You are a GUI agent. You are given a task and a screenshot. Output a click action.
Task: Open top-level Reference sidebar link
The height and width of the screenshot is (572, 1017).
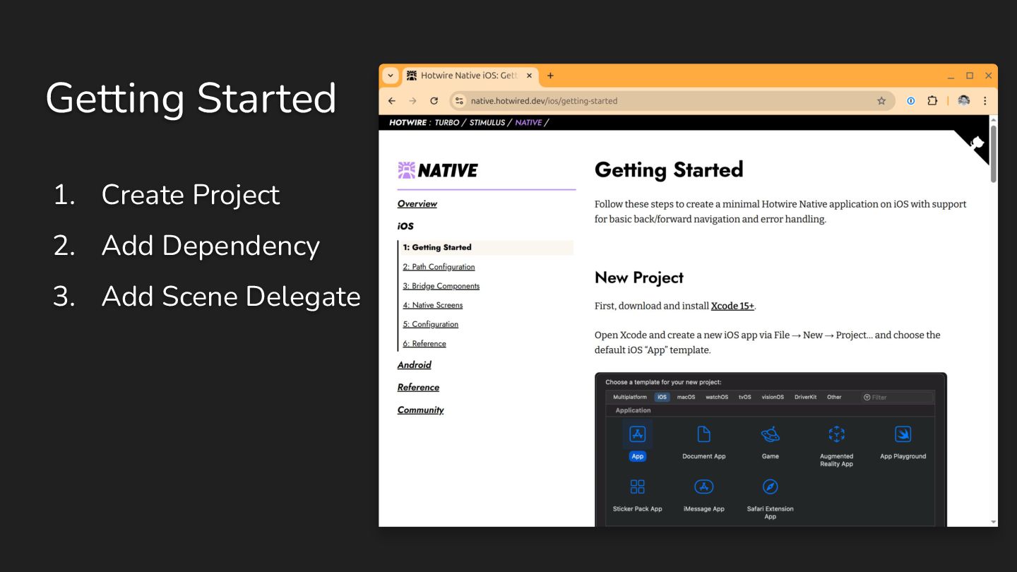pyautogui.click(x=418, y=387)
